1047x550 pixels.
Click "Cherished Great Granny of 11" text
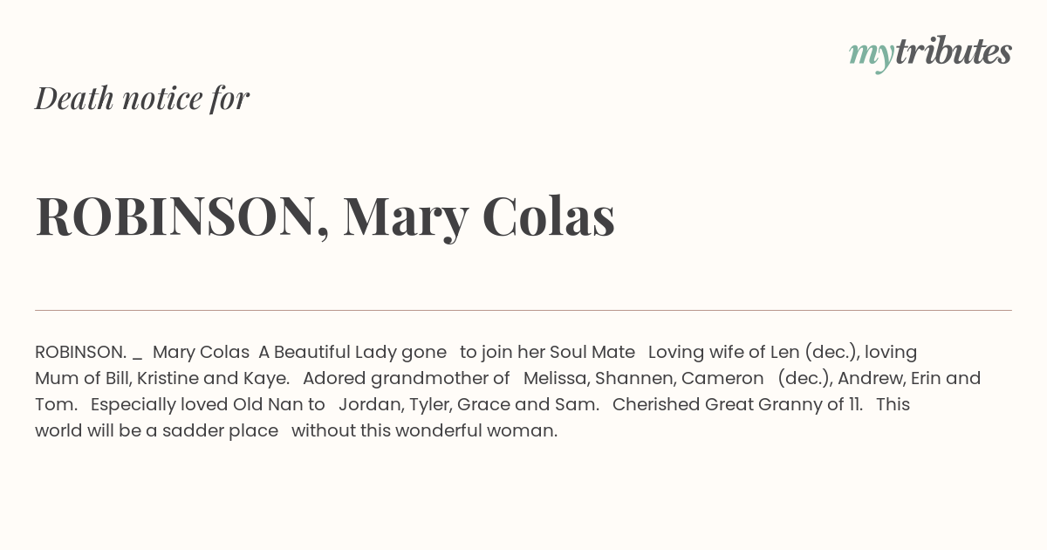tap(736, 404)
